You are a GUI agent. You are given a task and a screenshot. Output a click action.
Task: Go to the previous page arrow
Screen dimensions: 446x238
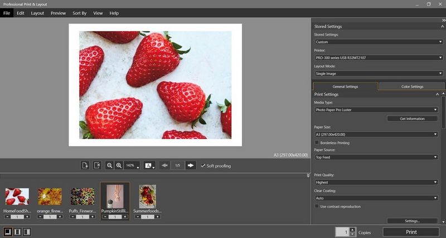click(x=164, y=166)
